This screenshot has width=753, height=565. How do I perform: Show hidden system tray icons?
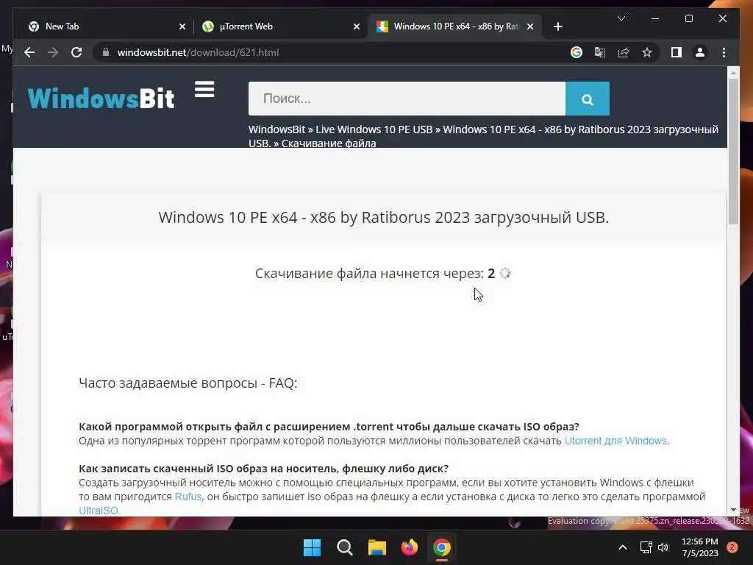[x=622, y=547]
